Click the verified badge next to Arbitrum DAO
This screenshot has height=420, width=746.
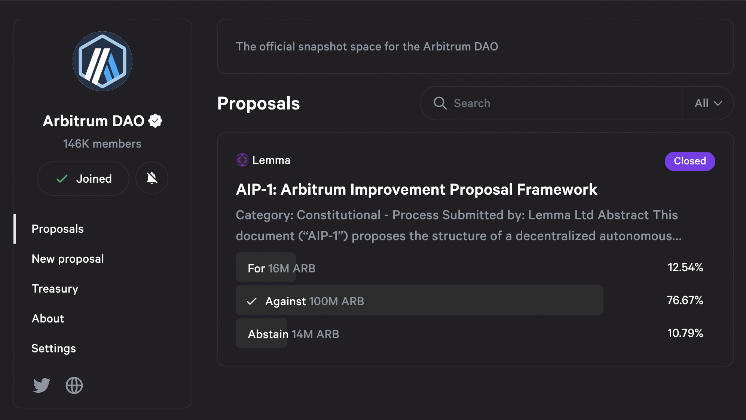[x=155, y=121]
